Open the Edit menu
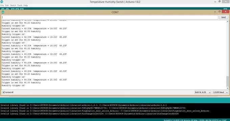The height and width of the screenshot is (121, 230). tap(7, 5)
